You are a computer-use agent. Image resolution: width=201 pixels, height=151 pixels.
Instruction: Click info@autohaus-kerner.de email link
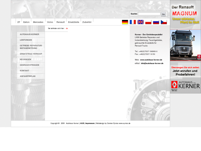pyautogui.click(x=152, y=63)
